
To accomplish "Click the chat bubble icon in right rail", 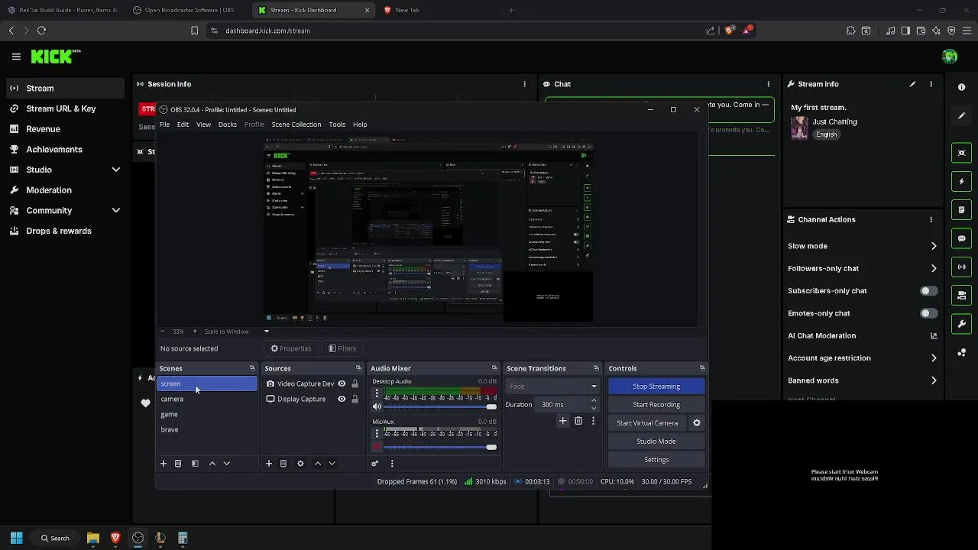I will coord(962,238).
